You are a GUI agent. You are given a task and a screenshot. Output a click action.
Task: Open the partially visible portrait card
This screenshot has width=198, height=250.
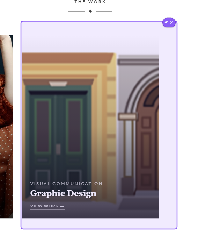pyautogui.click(x=6, y=126)
